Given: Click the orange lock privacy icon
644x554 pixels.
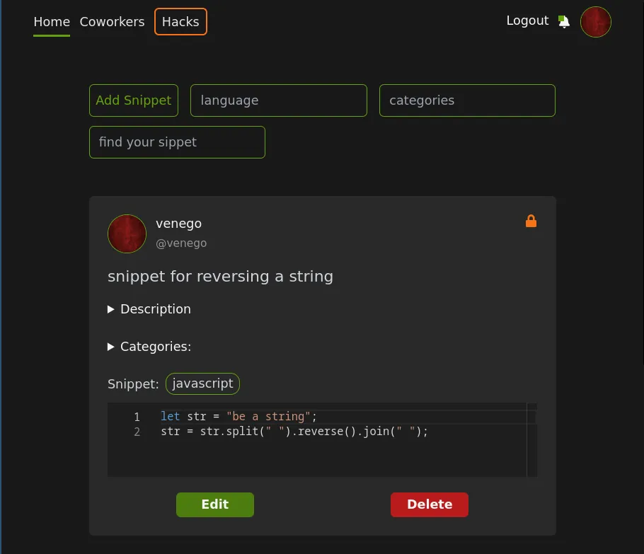Looking at the screenshot, I should point(531,221).
